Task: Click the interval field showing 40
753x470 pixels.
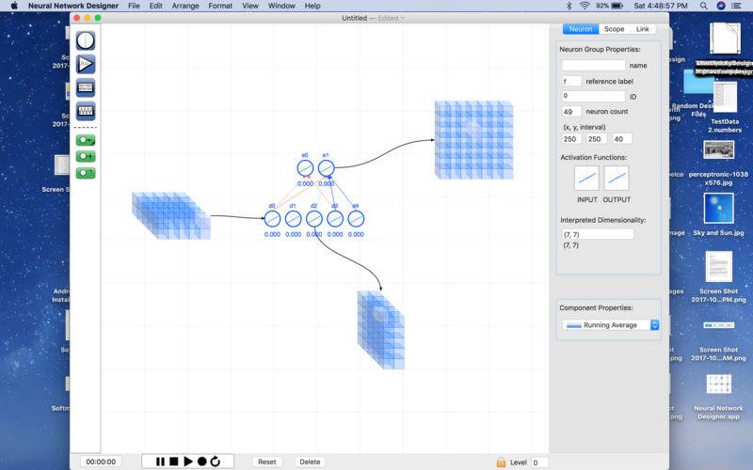Action: click(622, 139)
